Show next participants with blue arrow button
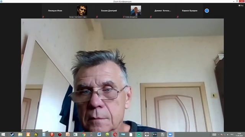The width and height of the screenshot is (245, 137). pyautogui.click(x=207, y=11)
